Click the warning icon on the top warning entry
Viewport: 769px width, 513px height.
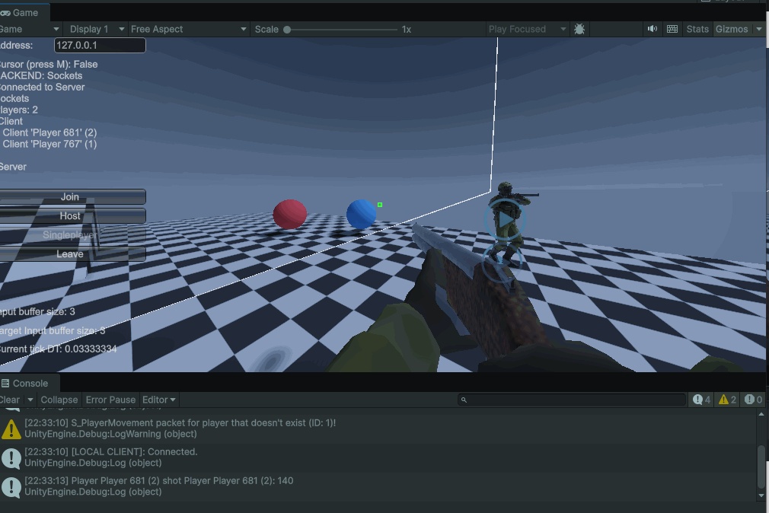pos(11,429)
